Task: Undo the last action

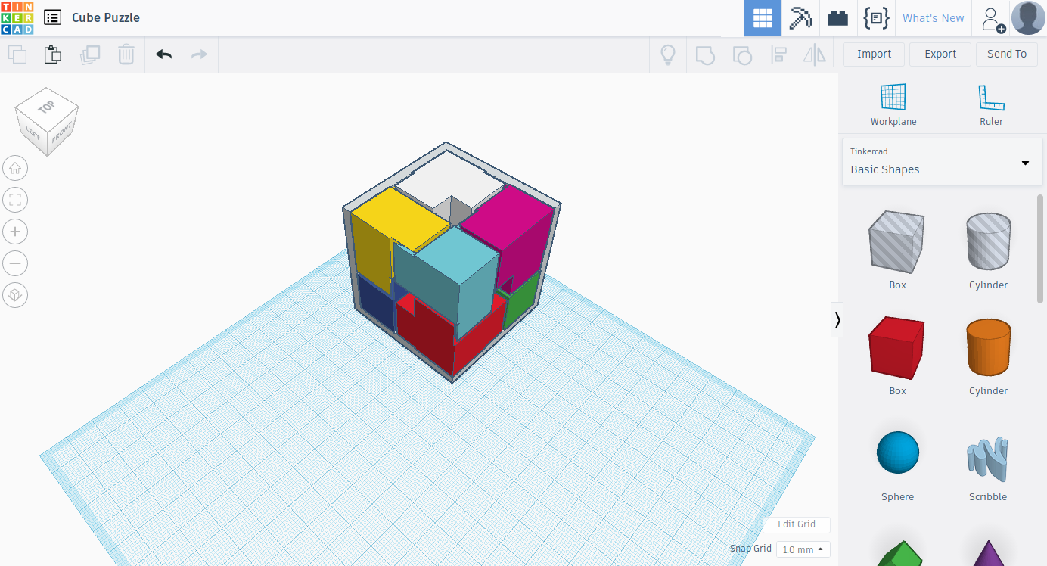Action: (163, 54)
